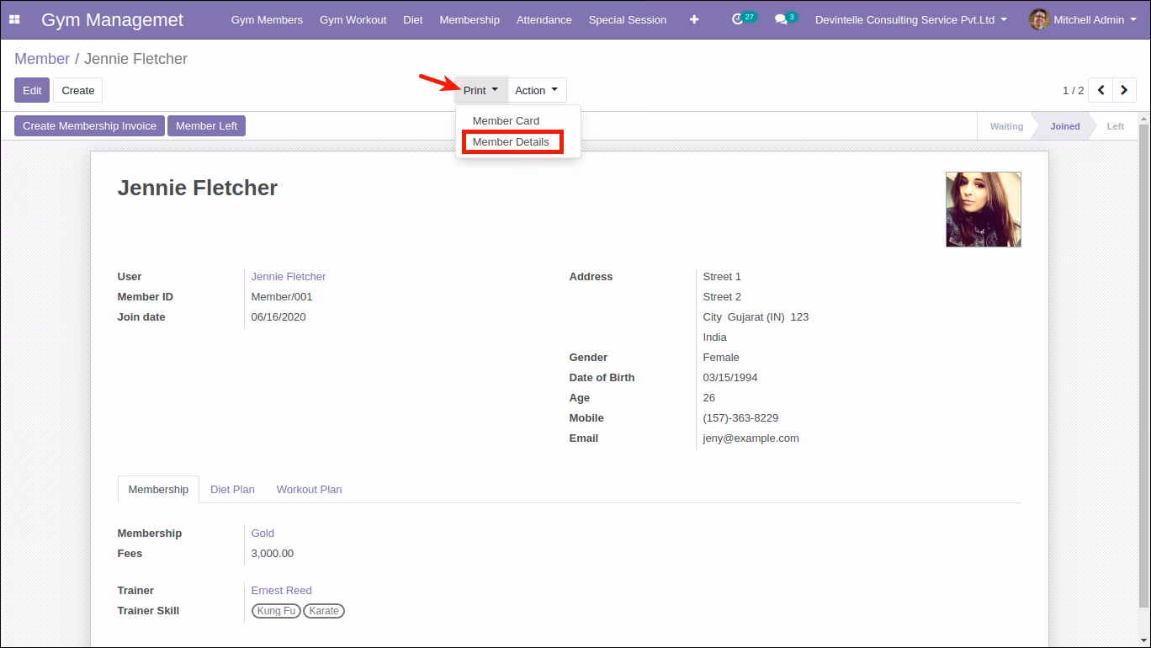Open activities clock icon with 27 badge
Viewport: 1151px width, 648px height.
[738, 19]
